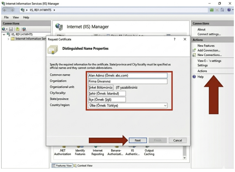Click the City/locality input field
This screenshot has height=172, width=235.
[107, 93]
